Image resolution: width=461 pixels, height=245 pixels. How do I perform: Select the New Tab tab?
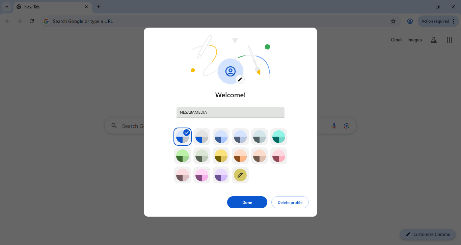click(51, 7)
